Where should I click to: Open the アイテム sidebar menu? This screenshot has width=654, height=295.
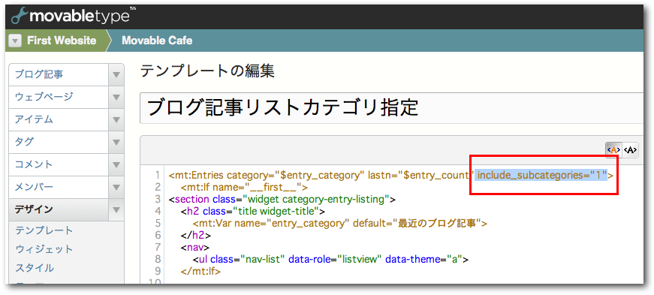point(59,120)
